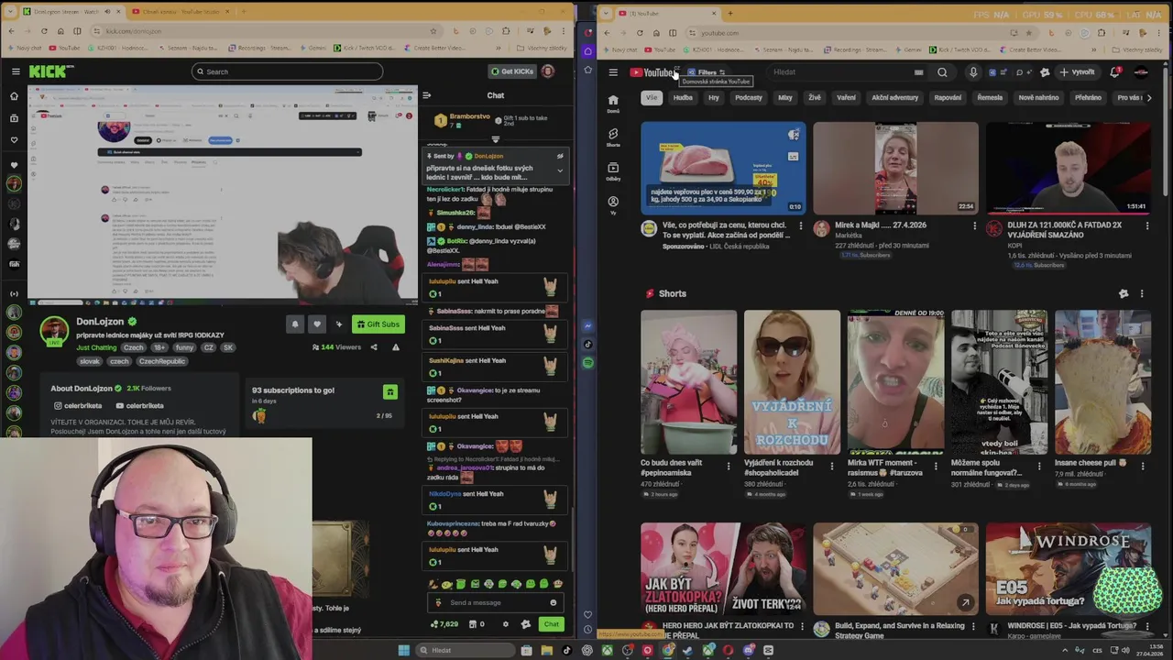Open File Explorer from the taskbar
This screenshot has width=1173, height=660.
(x=546, y=650)
